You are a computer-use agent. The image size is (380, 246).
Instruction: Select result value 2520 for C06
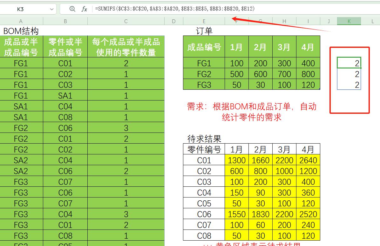click(308, 214)
